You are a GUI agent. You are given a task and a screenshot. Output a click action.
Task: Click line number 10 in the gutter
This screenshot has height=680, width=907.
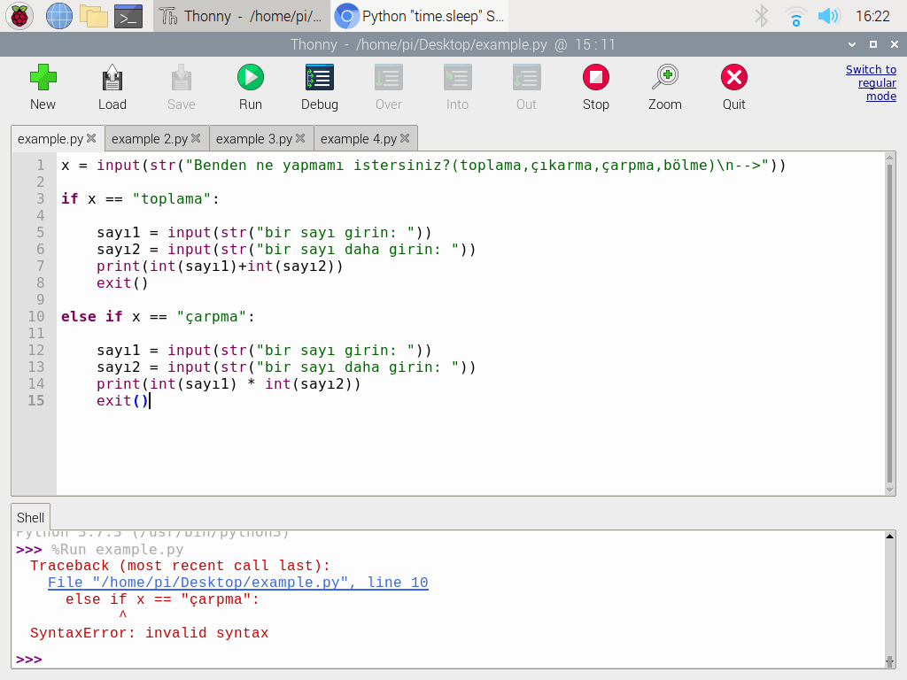coord(35,316)
